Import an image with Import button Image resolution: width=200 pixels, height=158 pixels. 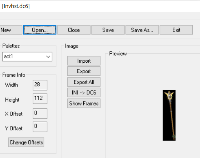point(84,61)
